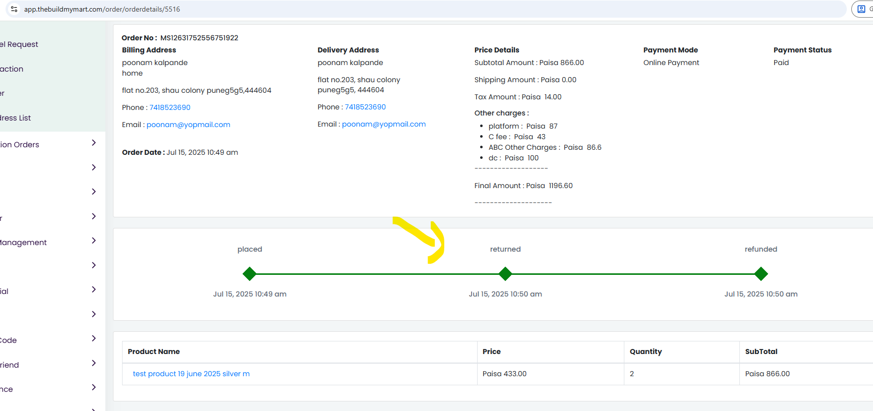Click billing phone number 7418523690
Viewport: 873px width, 411px height.
[170, 107]
